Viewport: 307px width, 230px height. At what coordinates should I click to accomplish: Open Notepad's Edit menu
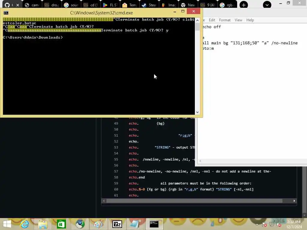point(212,20)
